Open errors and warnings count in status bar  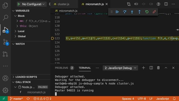[x=42, y=99]
